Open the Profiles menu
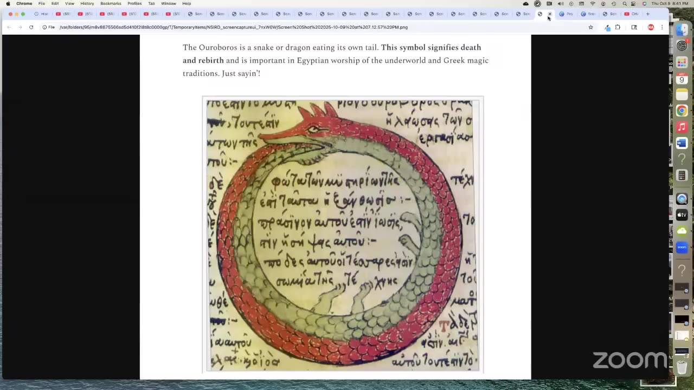Screen dimensions: 694x390 coord(134,3)
